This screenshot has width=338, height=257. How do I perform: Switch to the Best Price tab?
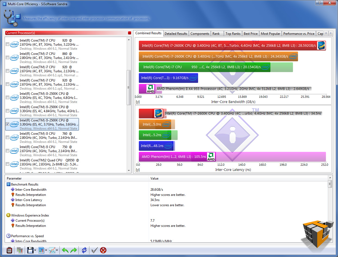click(251, 34)
